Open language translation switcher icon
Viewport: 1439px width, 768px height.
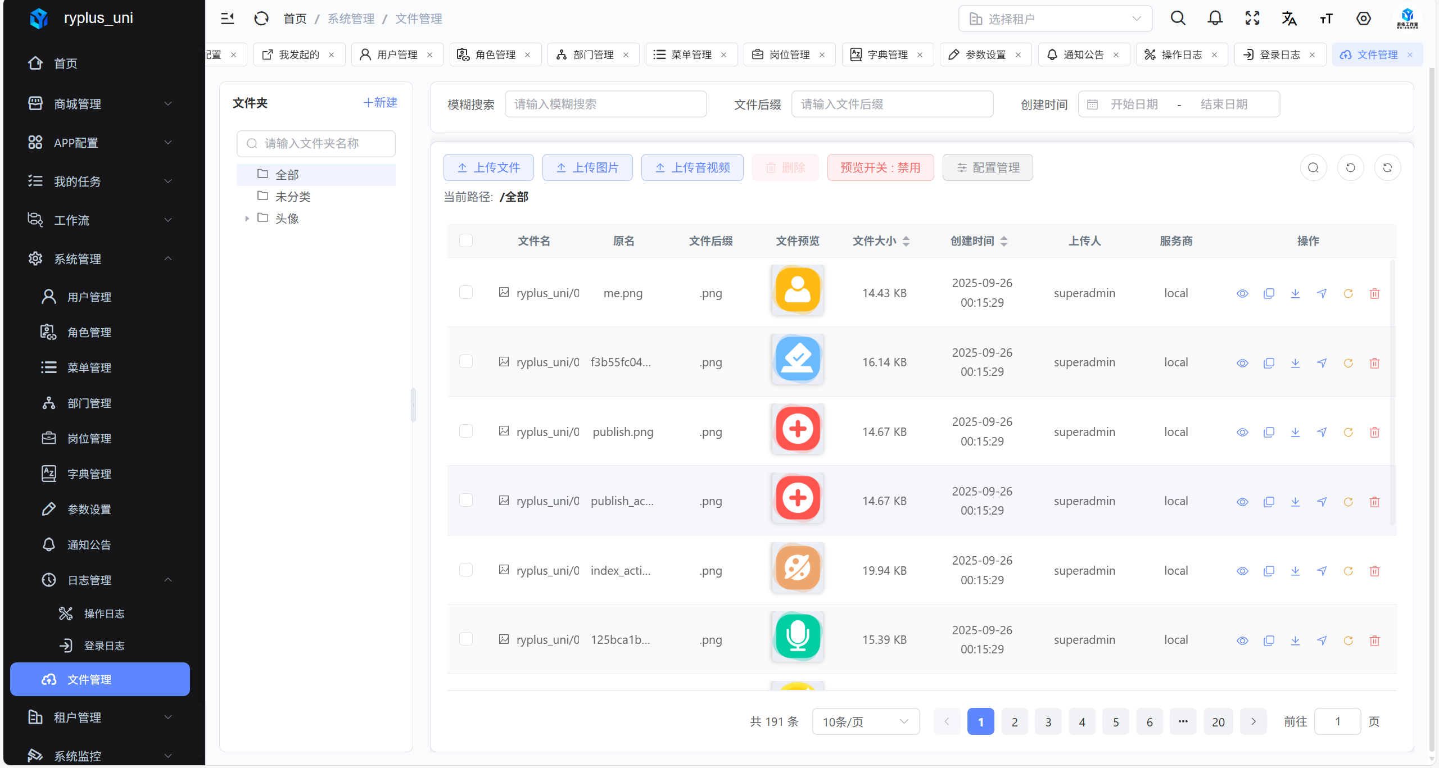point(1289,19)
